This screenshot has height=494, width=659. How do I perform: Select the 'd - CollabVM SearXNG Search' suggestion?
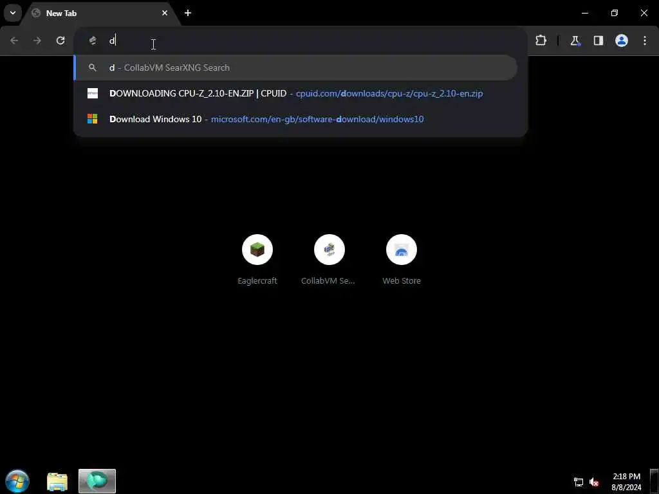point(296,68)
